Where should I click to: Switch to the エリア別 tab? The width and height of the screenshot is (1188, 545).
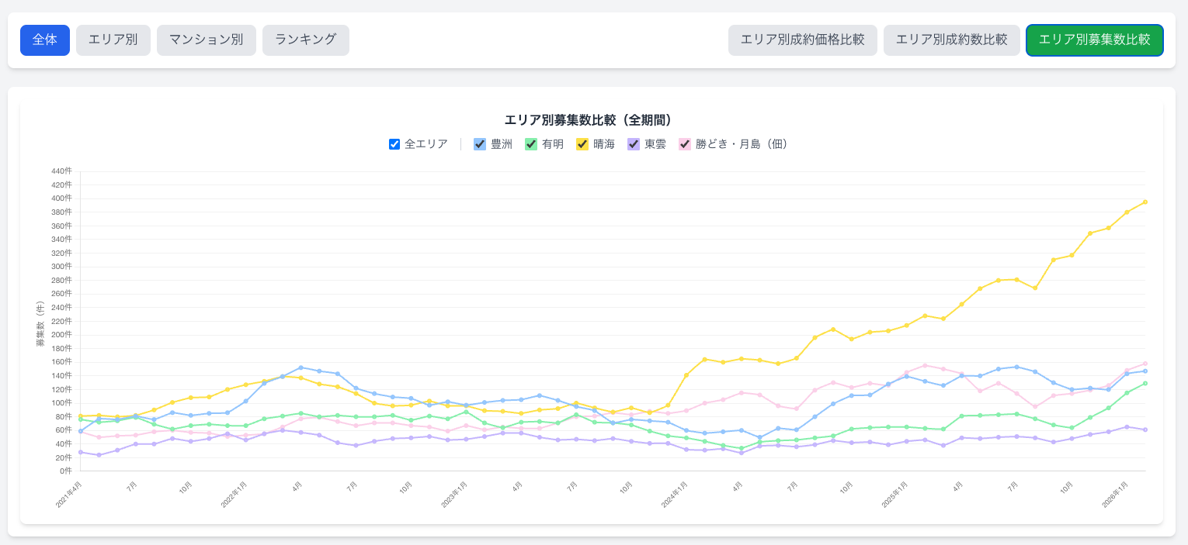point(113,40)
